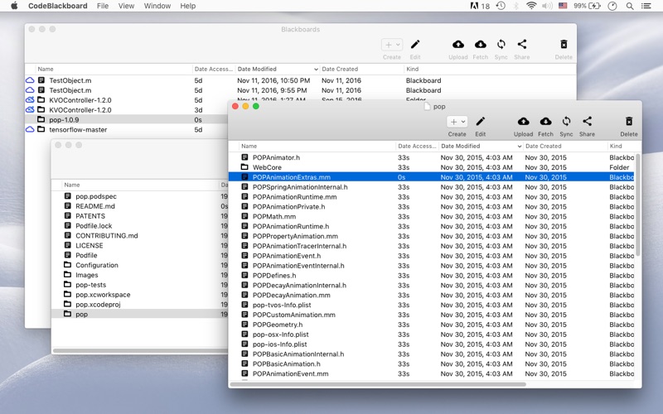Select pop.xcworkspace folder in middle window
The width and height of the screenshot is (663, 414).
139,295
